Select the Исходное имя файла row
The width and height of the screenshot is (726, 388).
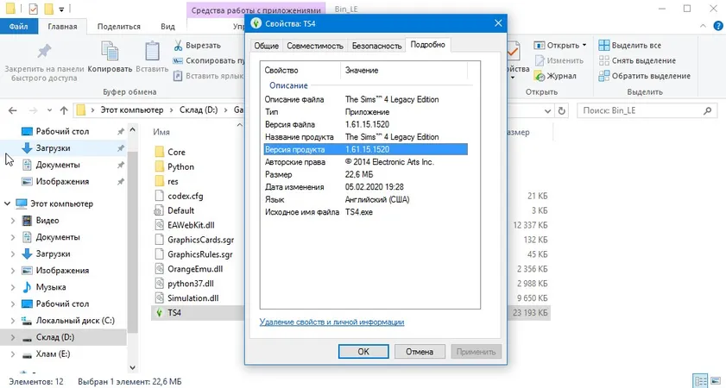(x=364, y=212)
